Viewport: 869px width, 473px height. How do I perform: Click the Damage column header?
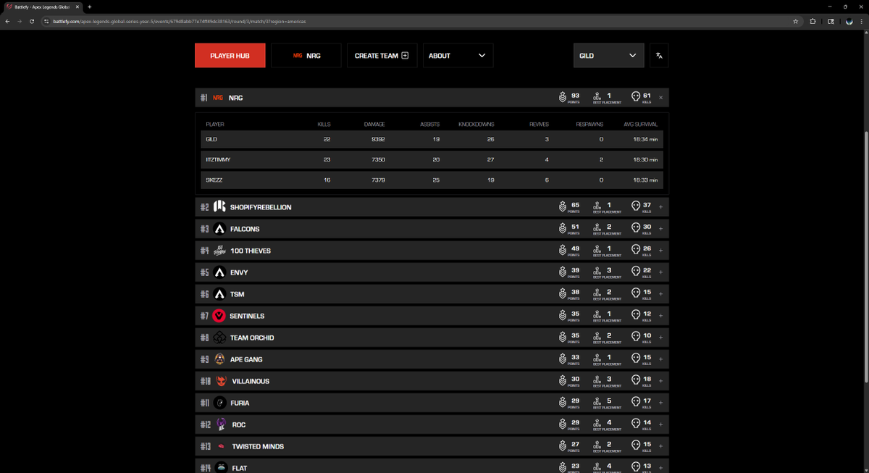coord(374,125)
